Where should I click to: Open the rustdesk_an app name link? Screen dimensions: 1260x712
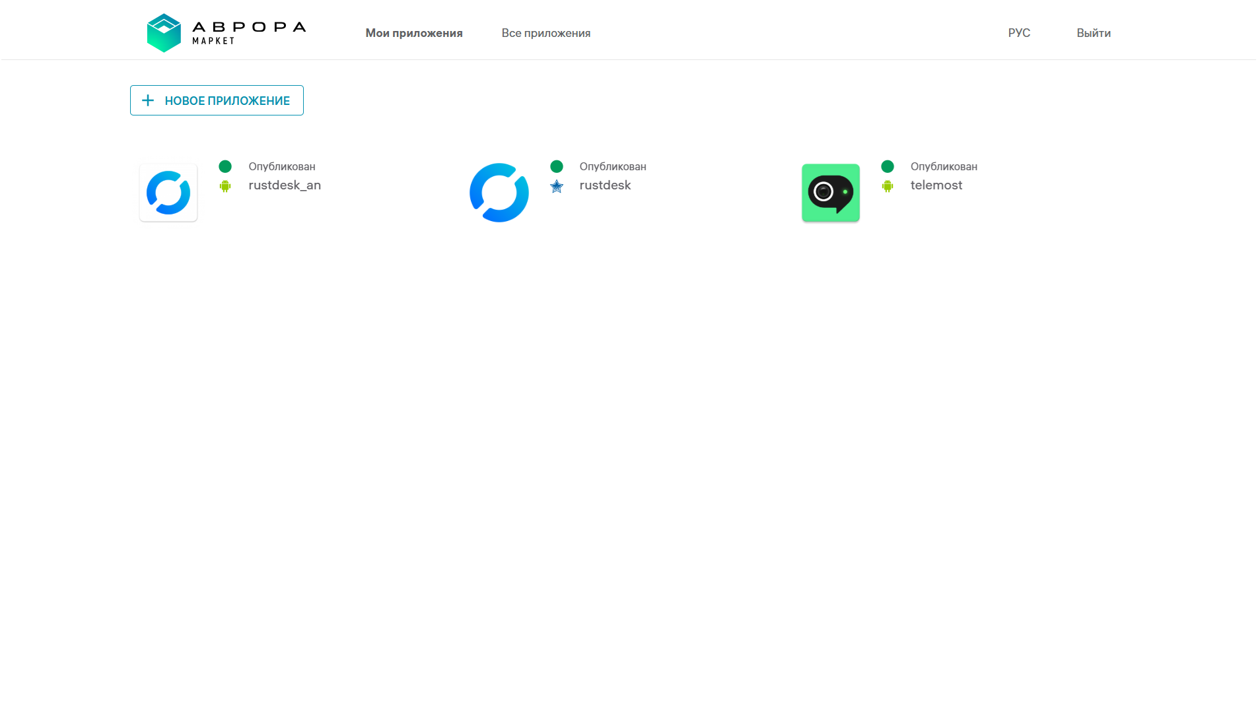285,185
